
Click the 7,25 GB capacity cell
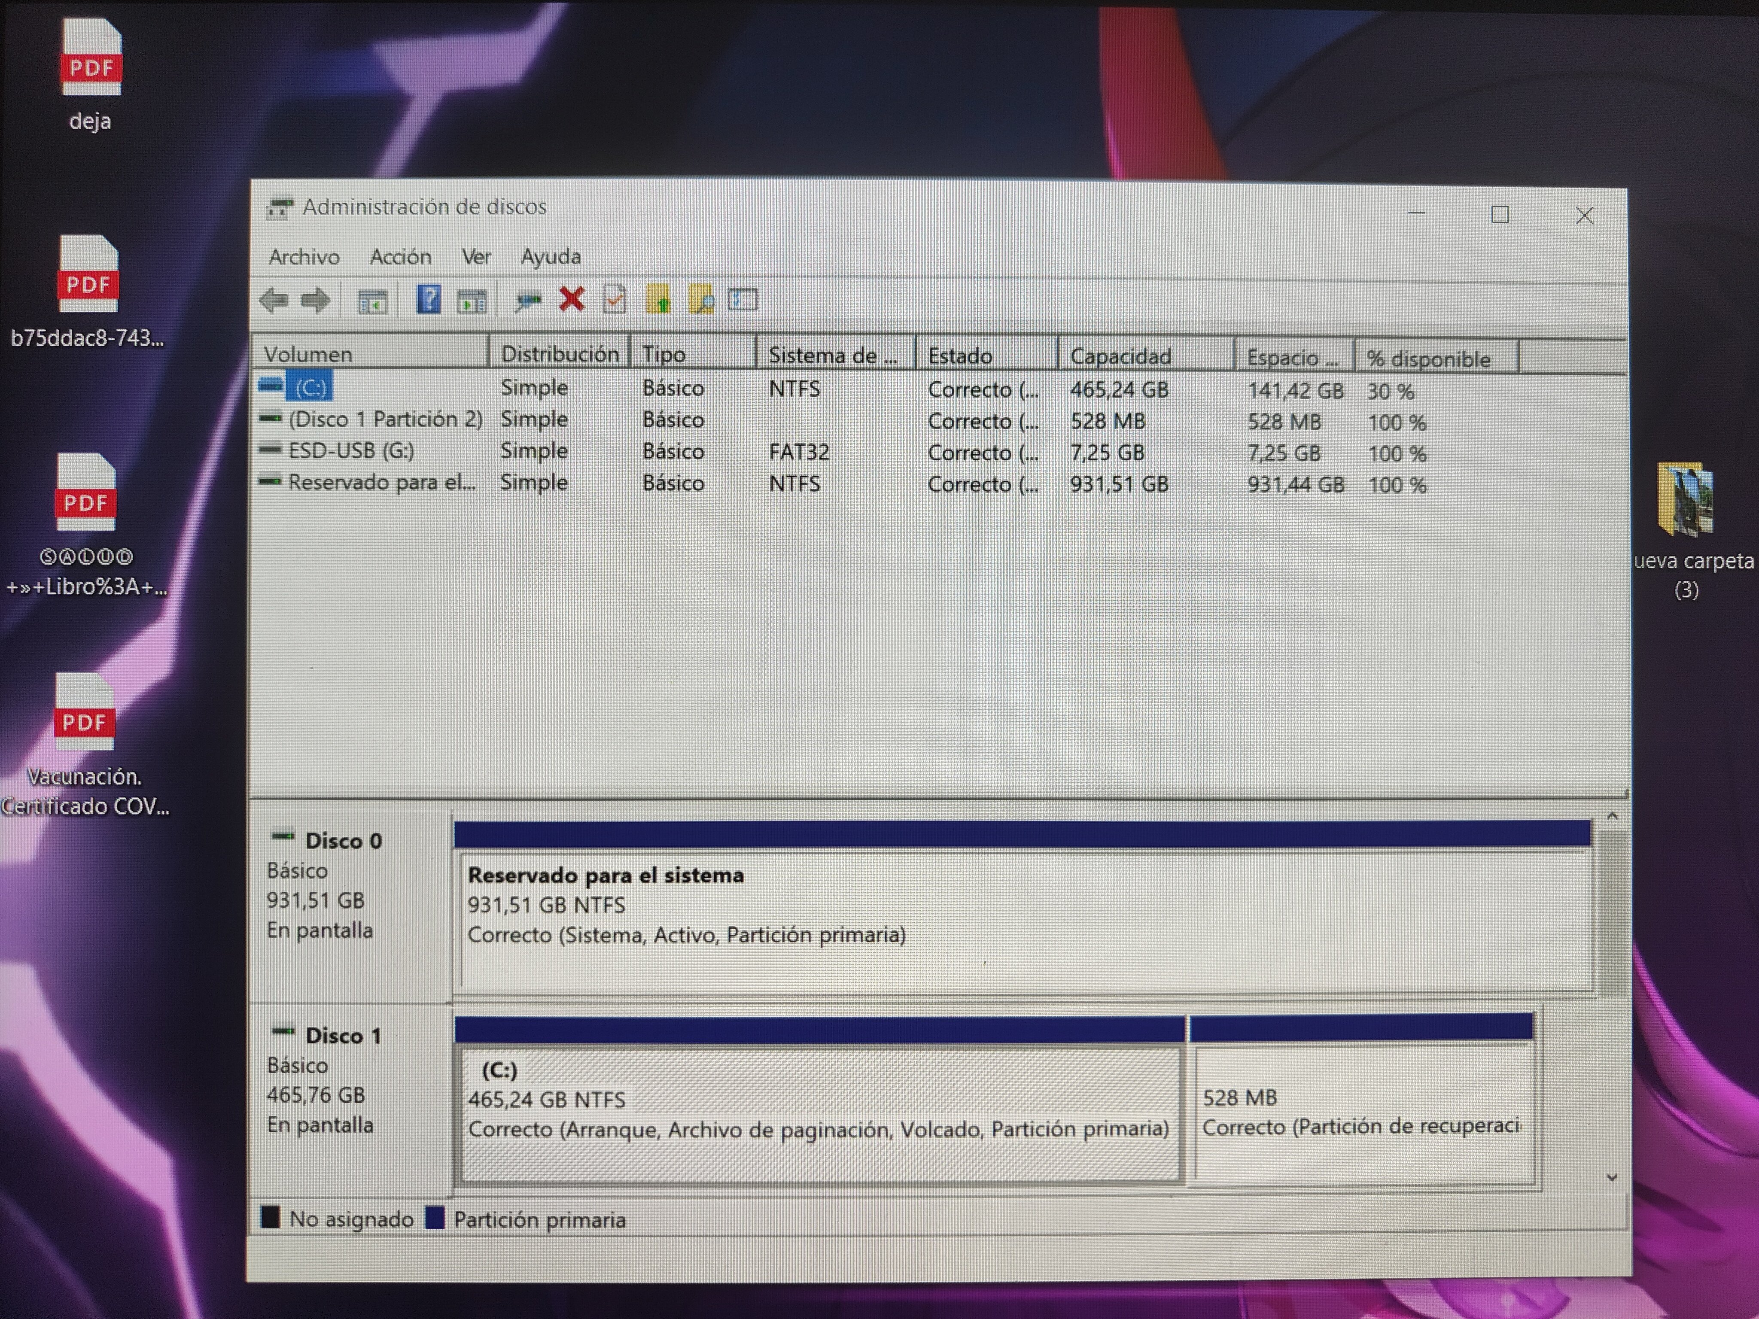1107,453
